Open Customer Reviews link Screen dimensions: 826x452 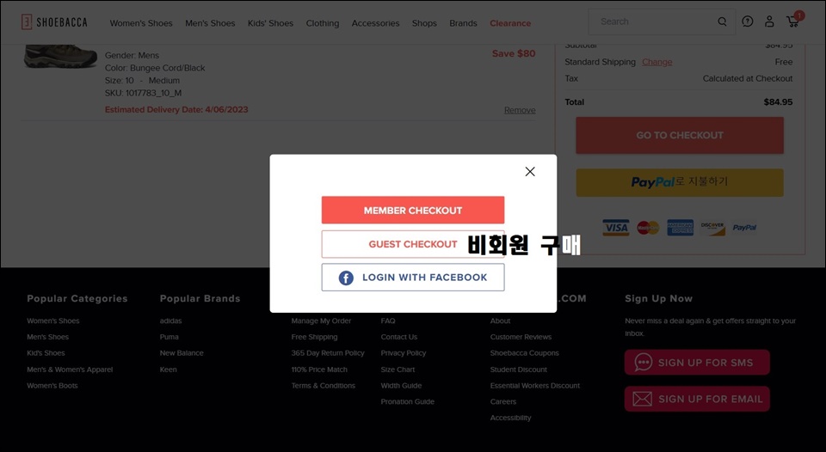(x=521, y=337)
